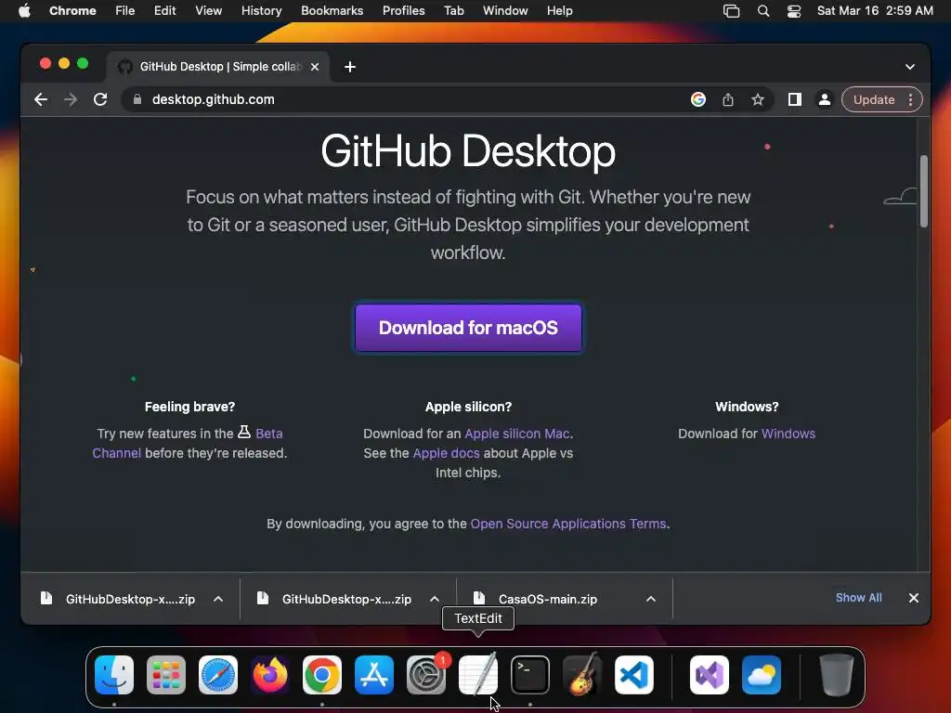Click the Stage Manager menu bar icon
Screen dimensions: 951x713
[x=732, y=11]
